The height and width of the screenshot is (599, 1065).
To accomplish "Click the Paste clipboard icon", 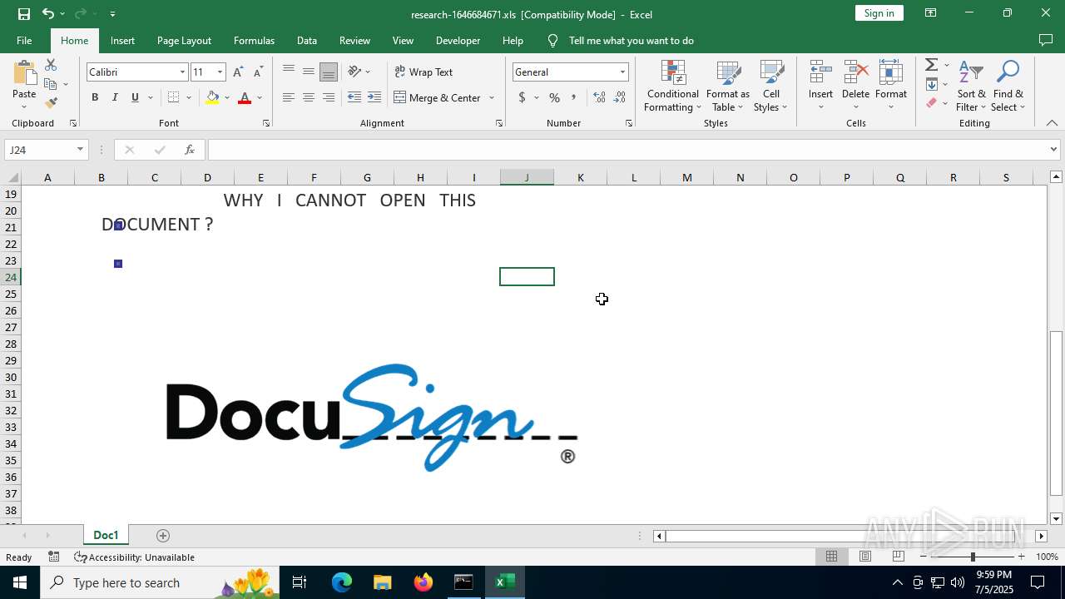I will (x=24, y=75).
